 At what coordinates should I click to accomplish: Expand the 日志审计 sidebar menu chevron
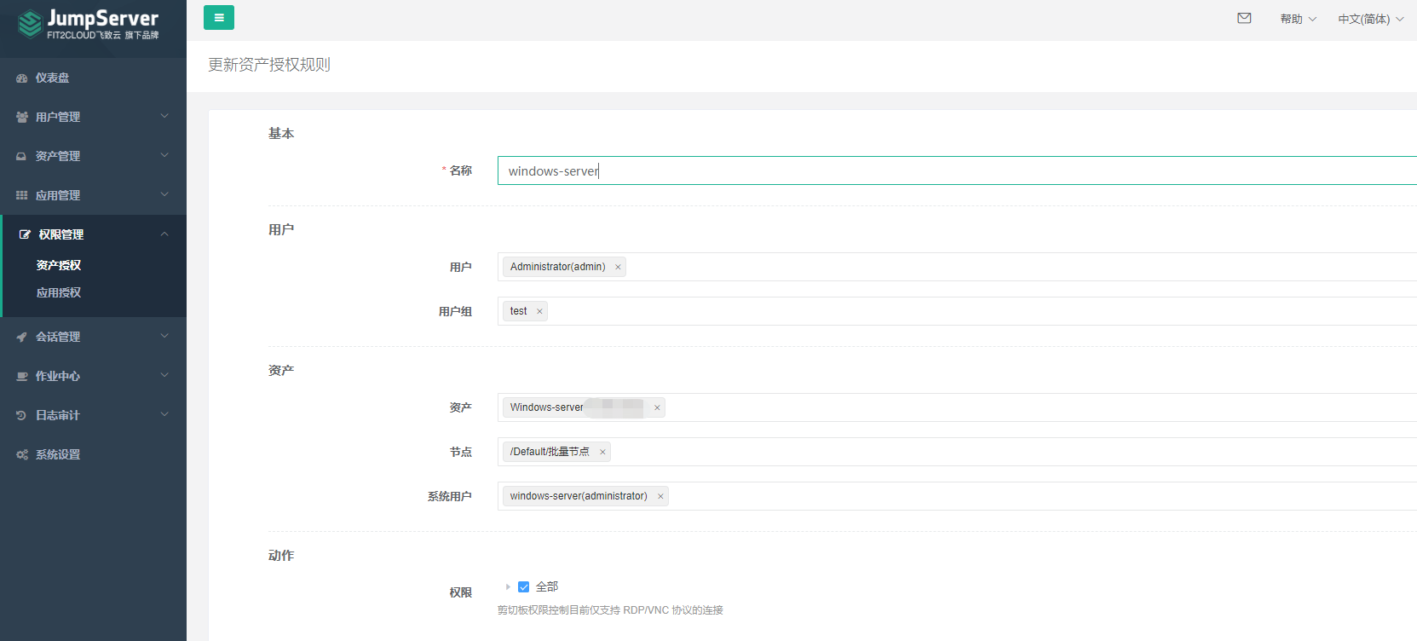pyautogui.click(x=164, y=414)
